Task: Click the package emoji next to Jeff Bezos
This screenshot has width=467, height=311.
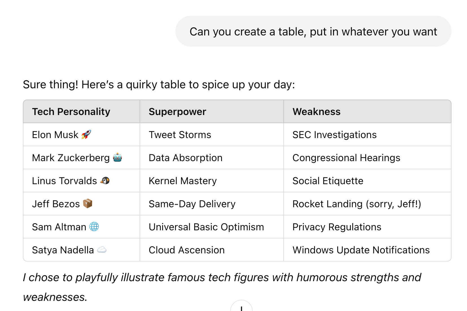Action: [x=88, y=203]
